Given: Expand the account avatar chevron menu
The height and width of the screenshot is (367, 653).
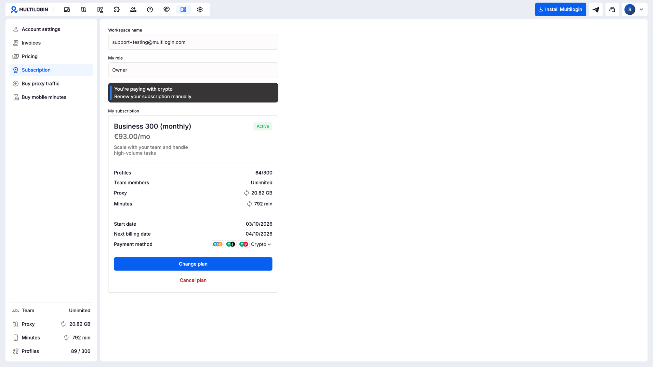Looking at the screenshot, I should coord(642,9).
